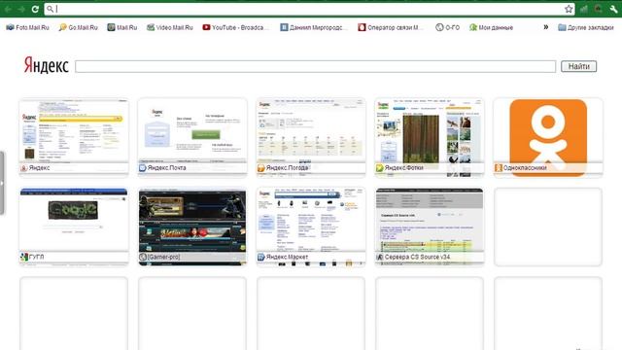The image size is (622, 350).
Task: Open Сервера CS Source v34 tile
Action: tap(430, 227)
